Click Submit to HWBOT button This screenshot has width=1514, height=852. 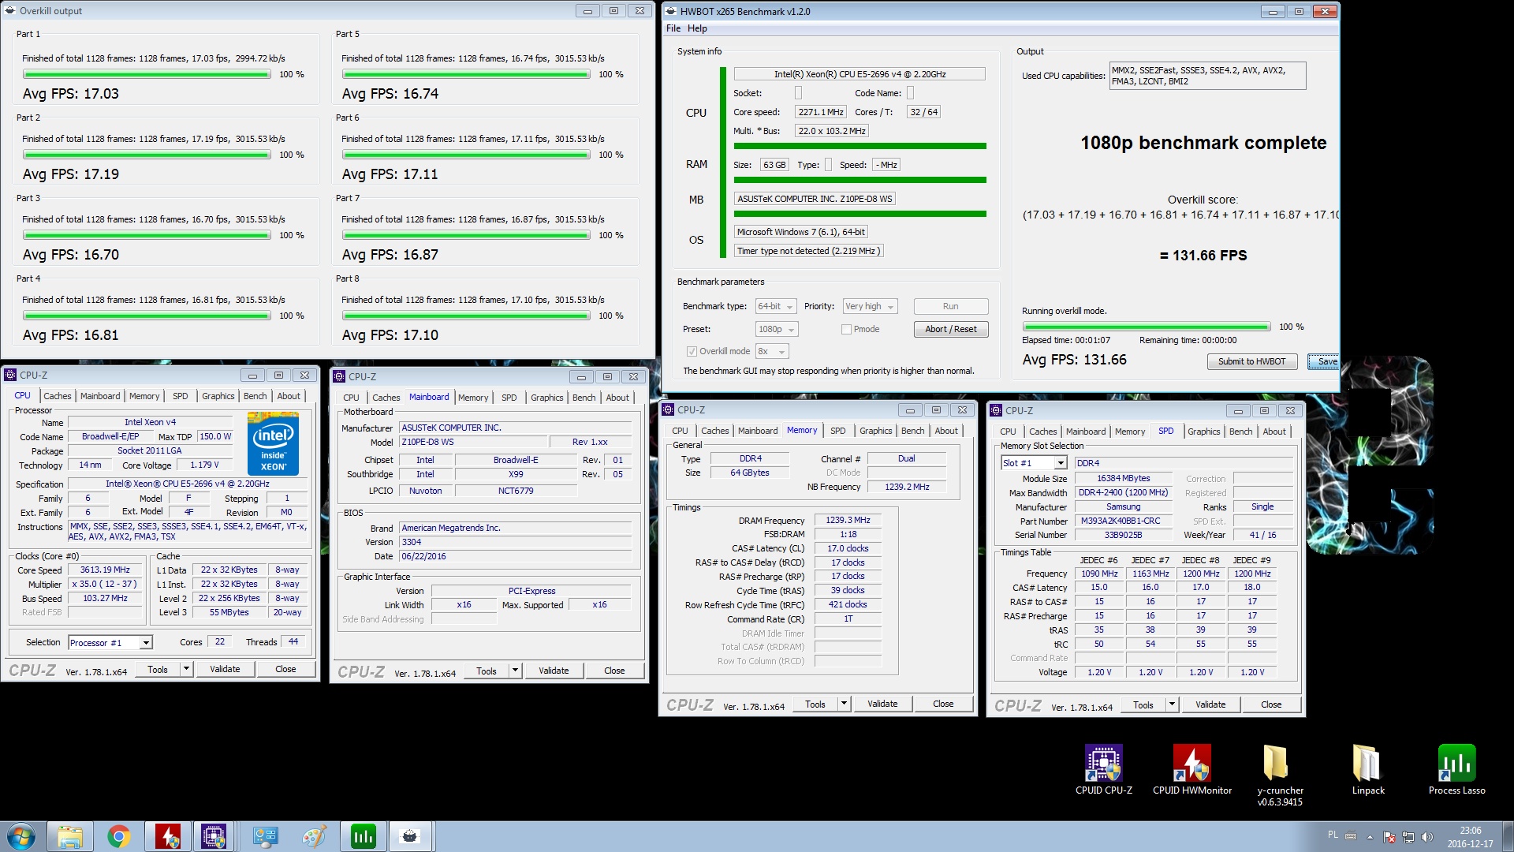[1251, 361]
